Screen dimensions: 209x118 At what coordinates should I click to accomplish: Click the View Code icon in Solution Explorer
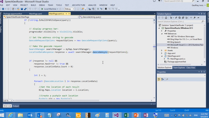tap(191, 18)
